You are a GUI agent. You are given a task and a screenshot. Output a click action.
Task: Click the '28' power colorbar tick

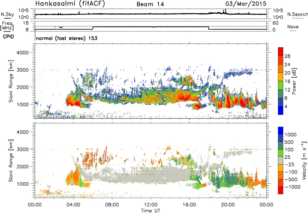point(287,56)
